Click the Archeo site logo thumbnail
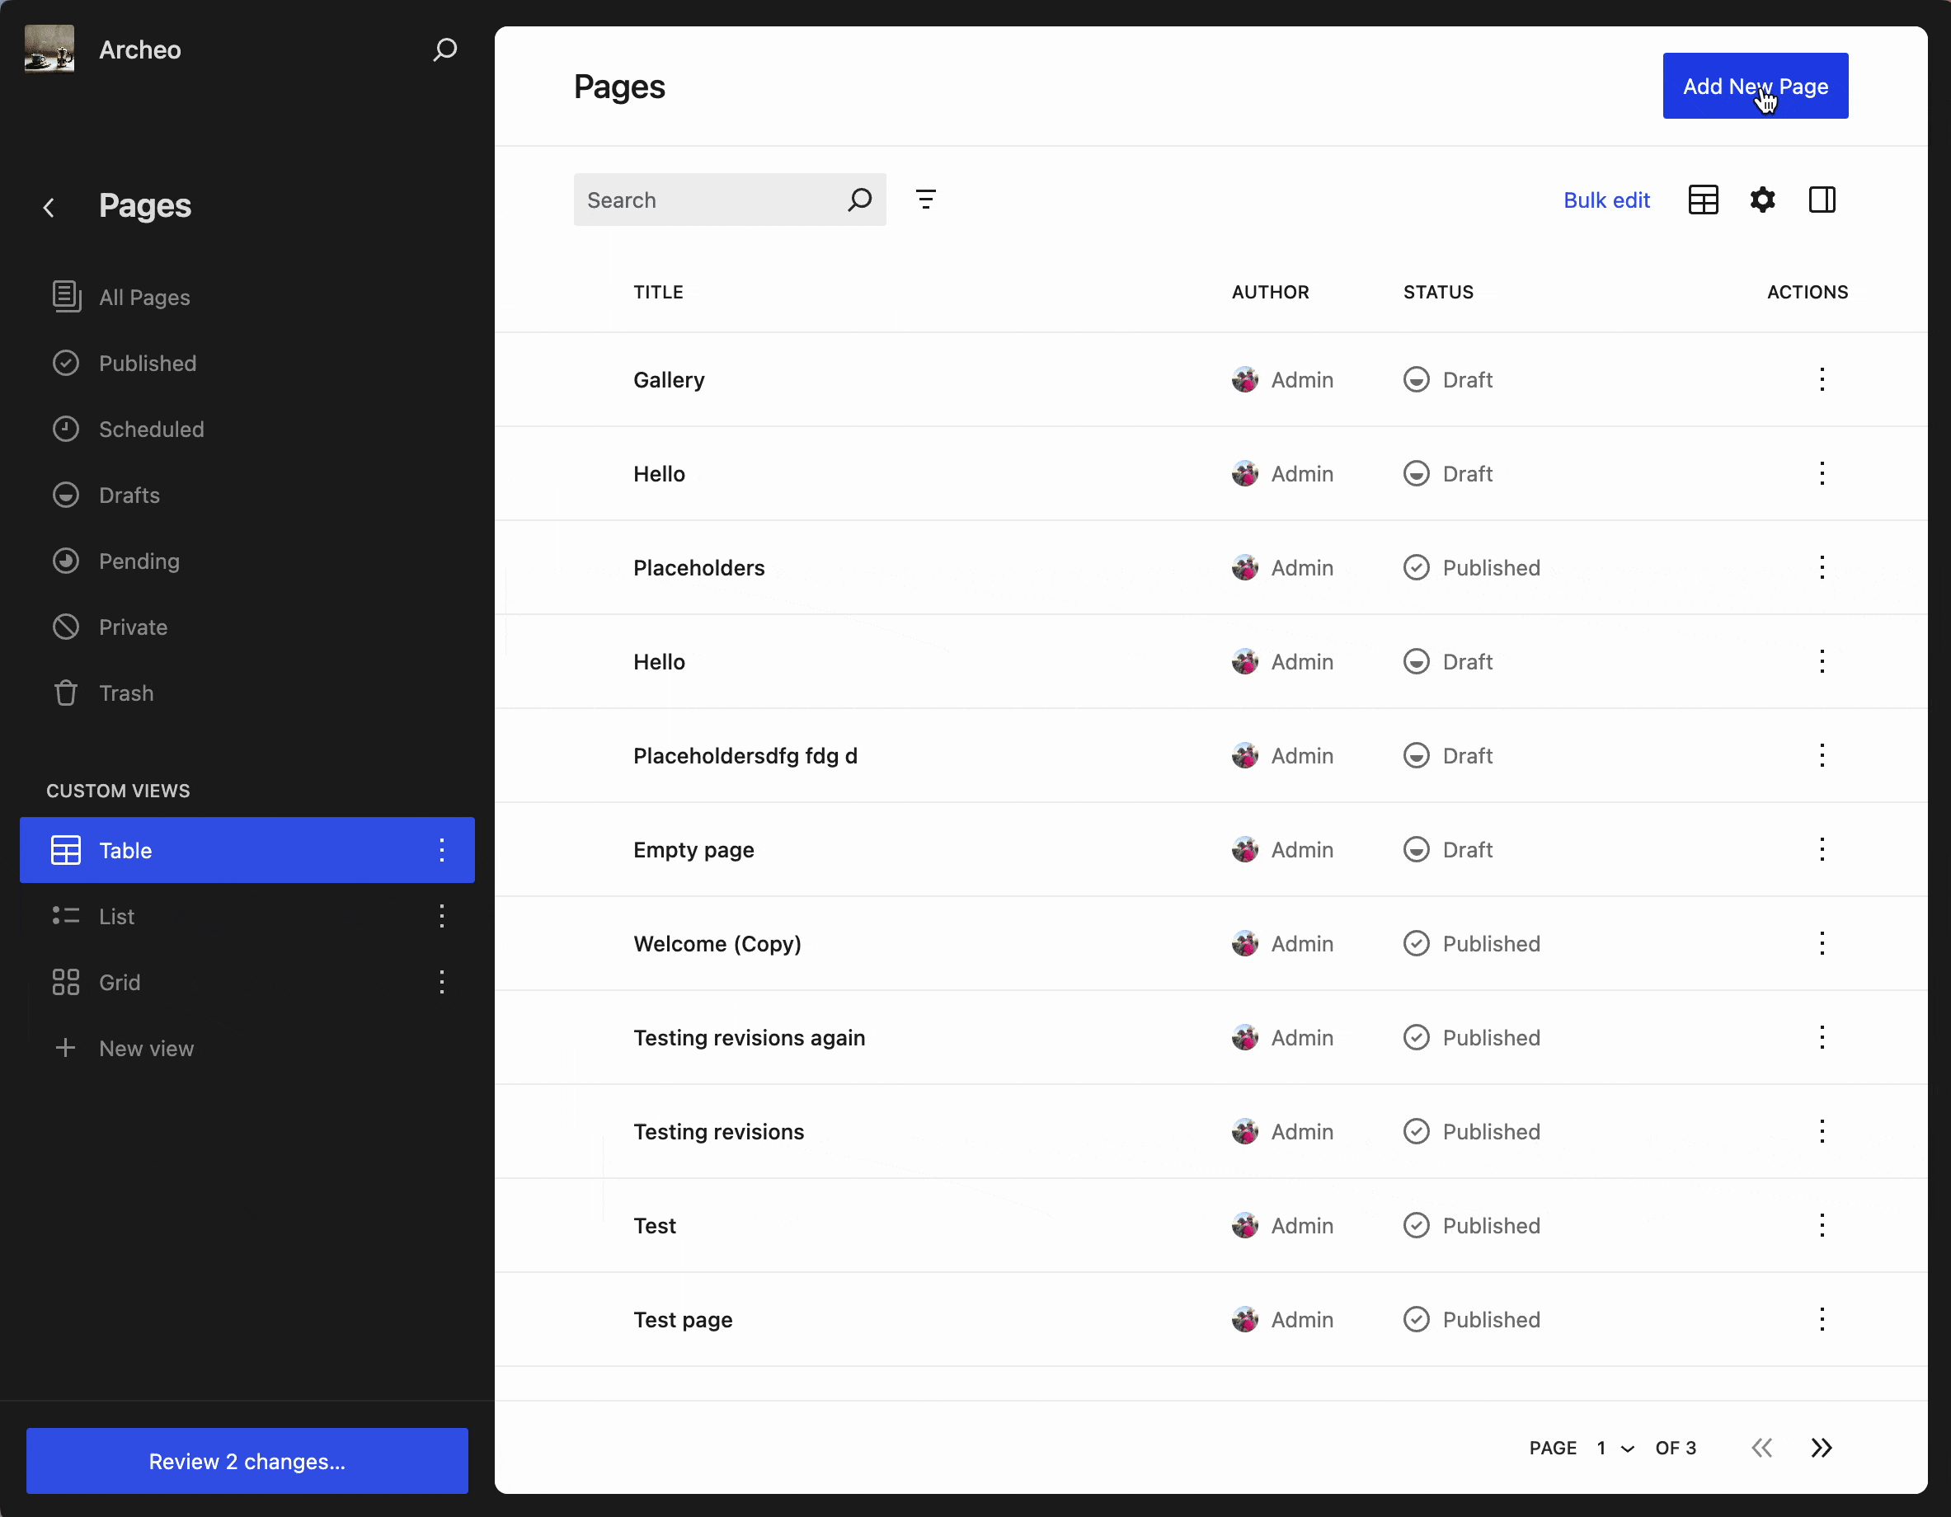 49,49
